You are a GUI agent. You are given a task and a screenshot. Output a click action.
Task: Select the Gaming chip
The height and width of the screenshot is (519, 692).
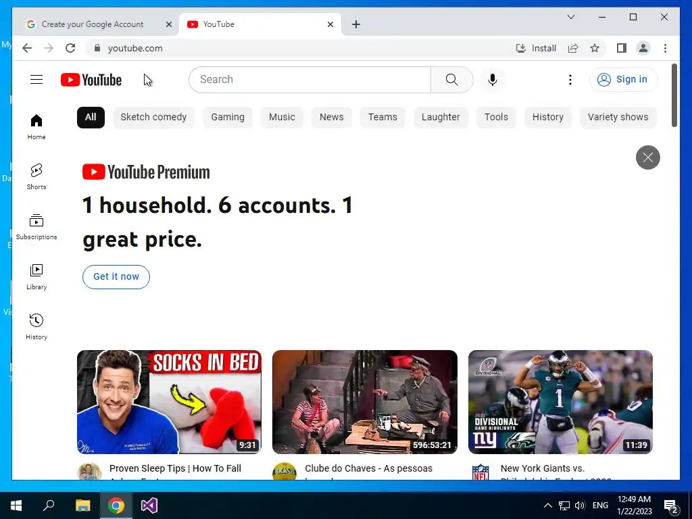click(x=227, y=117)
